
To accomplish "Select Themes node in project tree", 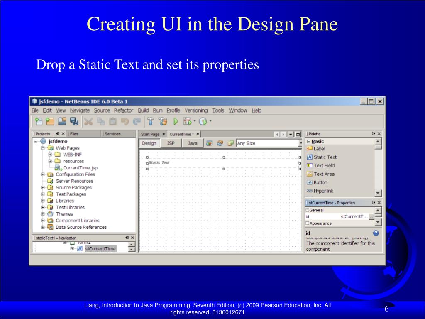I will [64, 214].
